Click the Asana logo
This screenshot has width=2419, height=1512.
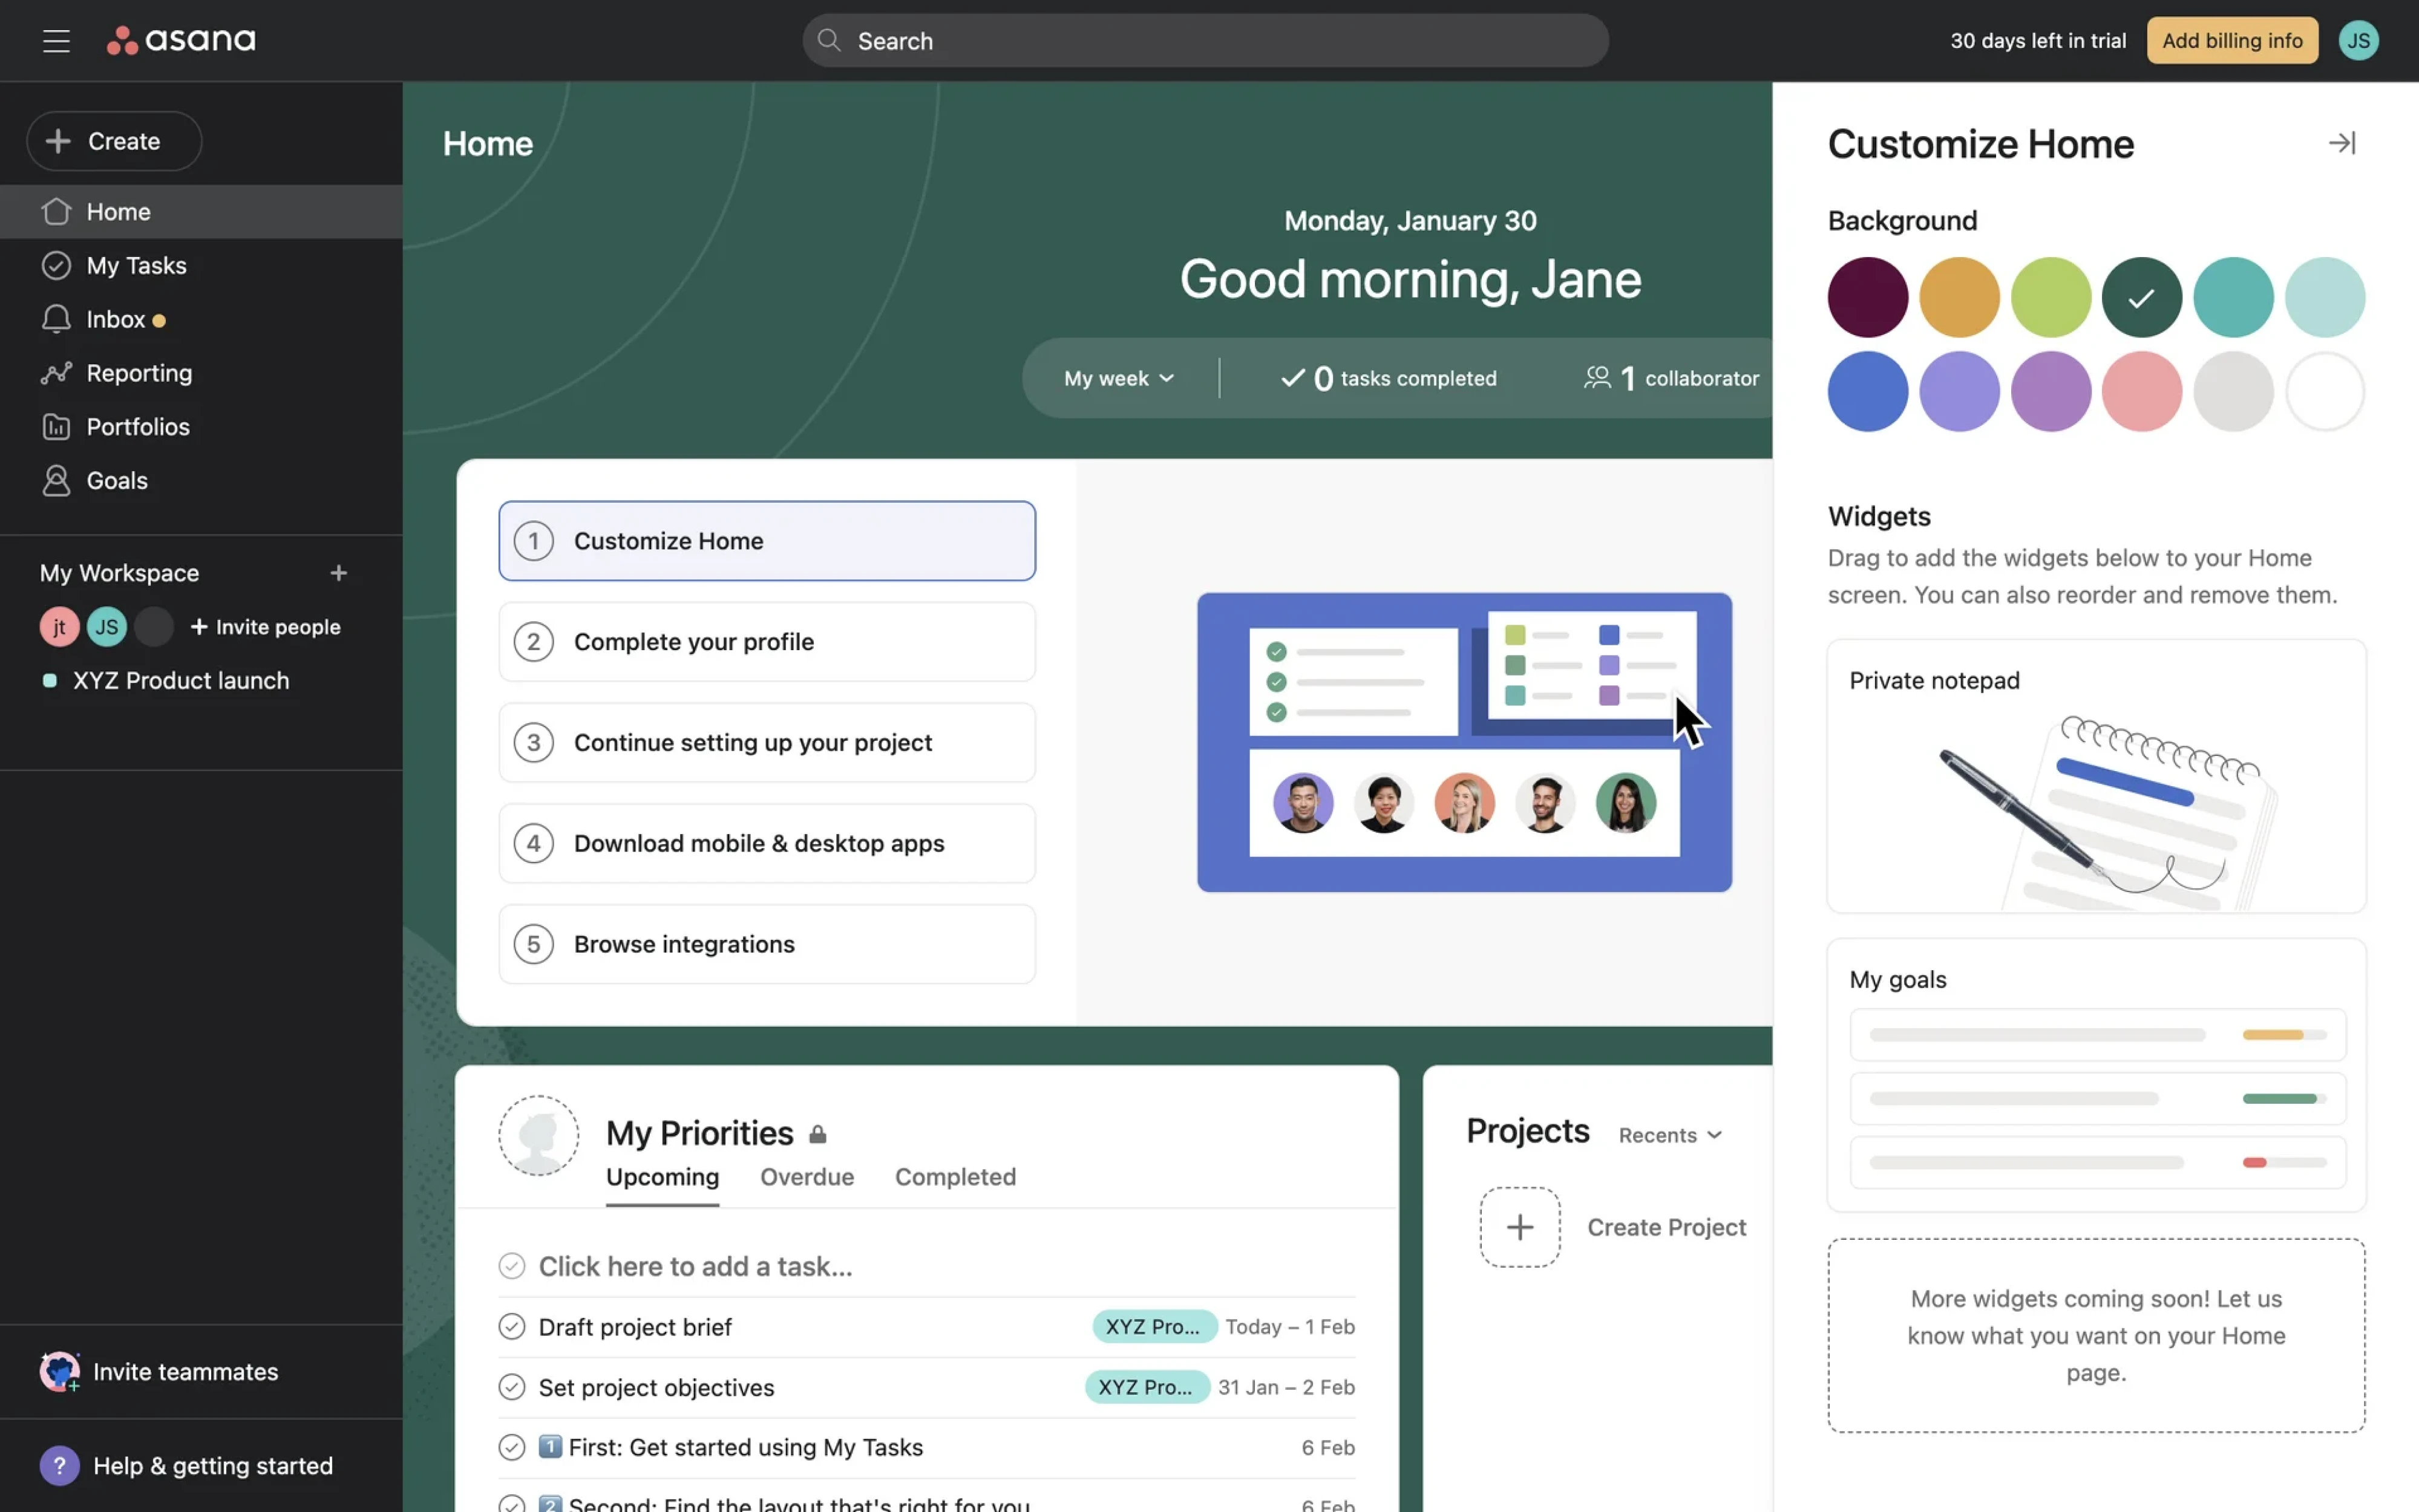181,40
